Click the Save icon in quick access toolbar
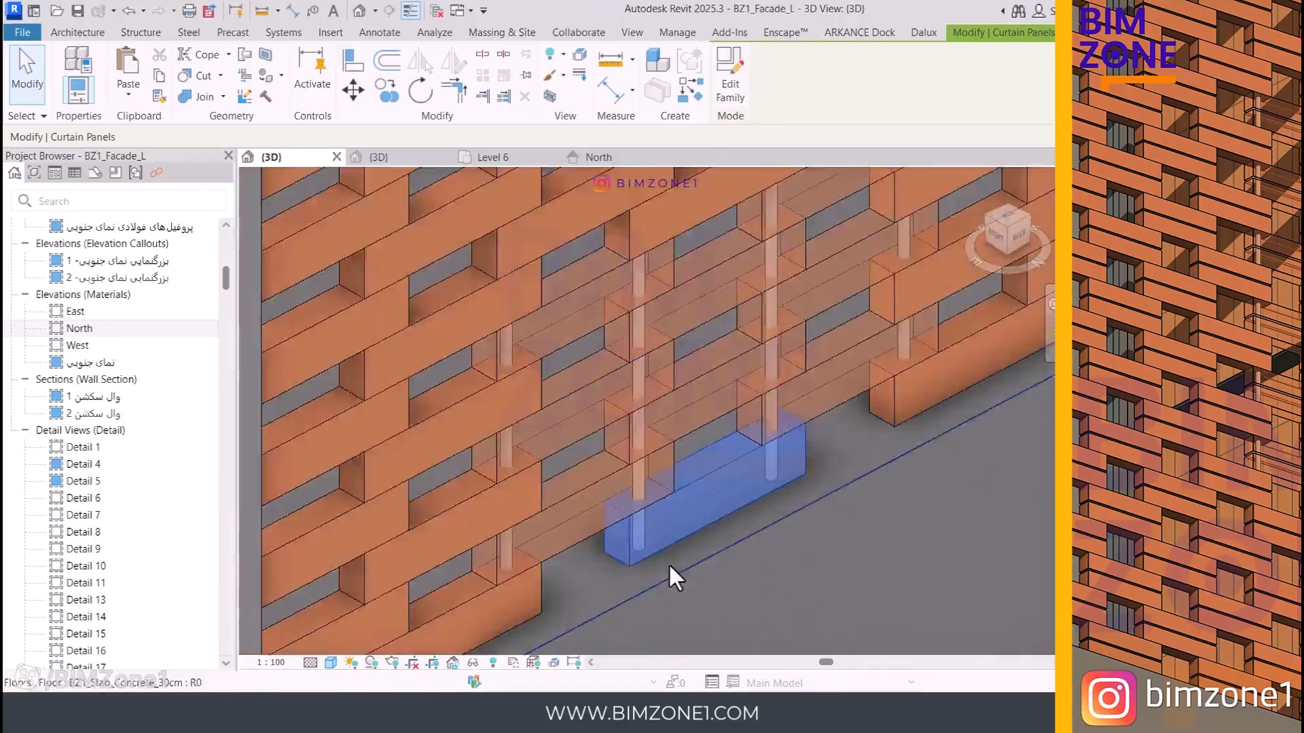 [x=77, y=10]
